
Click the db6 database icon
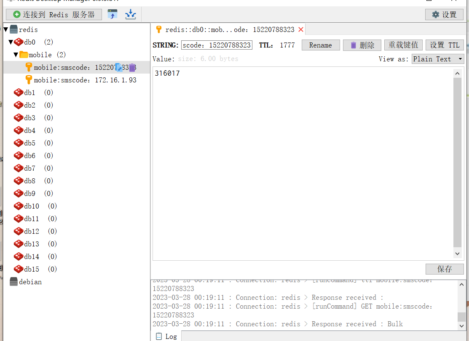pyautogui.click(x=19, y=156)
